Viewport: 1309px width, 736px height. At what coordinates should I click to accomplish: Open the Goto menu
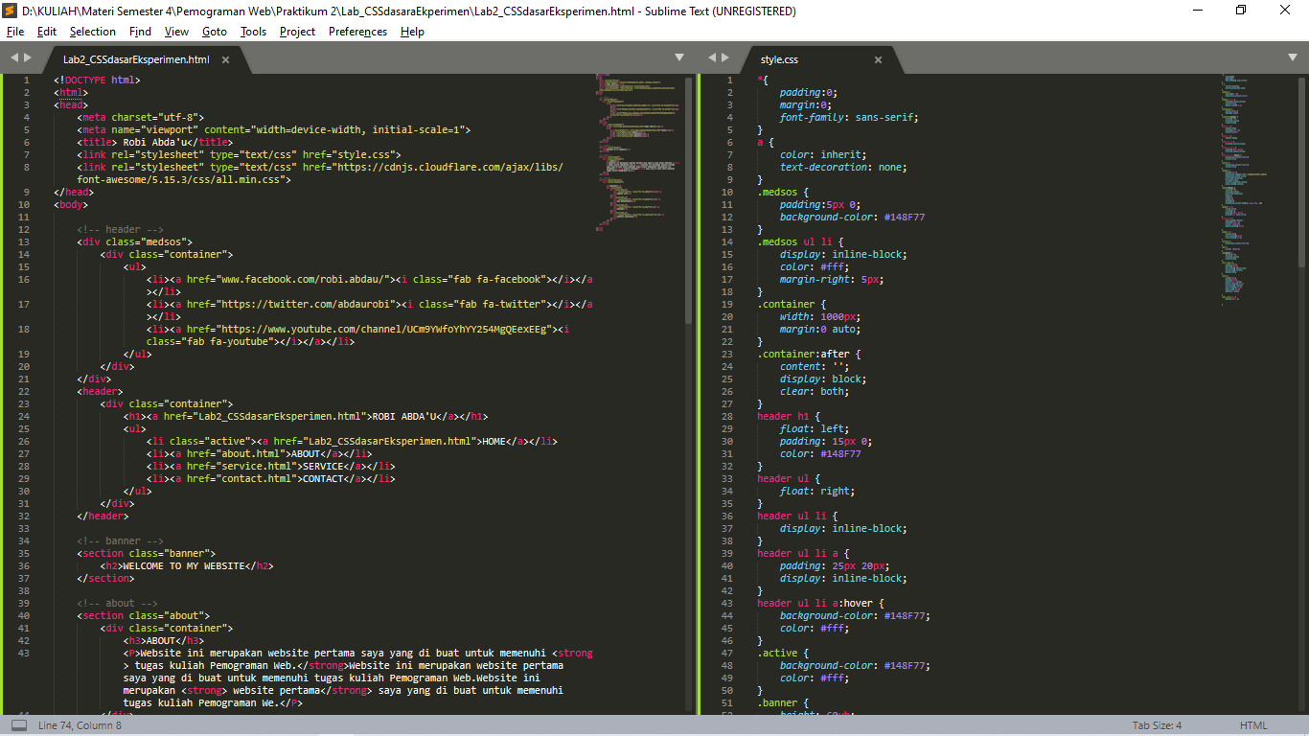(215, 32)
